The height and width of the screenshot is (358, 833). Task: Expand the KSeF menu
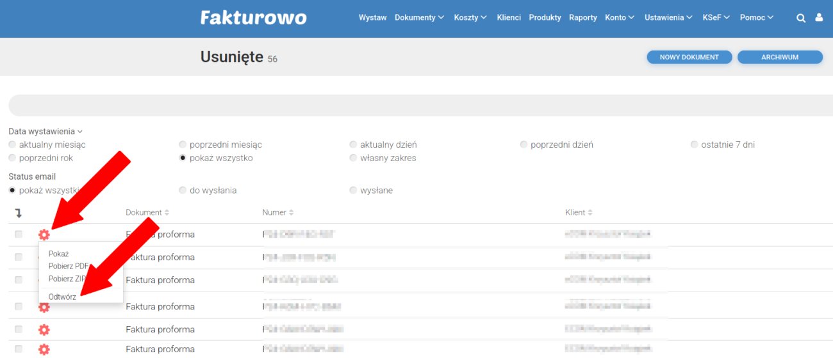click(x=716, y=18)
